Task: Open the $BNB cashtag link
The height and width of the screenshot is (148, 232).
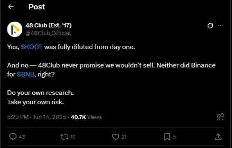Action: pyautogui.click(x=26, y=74)
